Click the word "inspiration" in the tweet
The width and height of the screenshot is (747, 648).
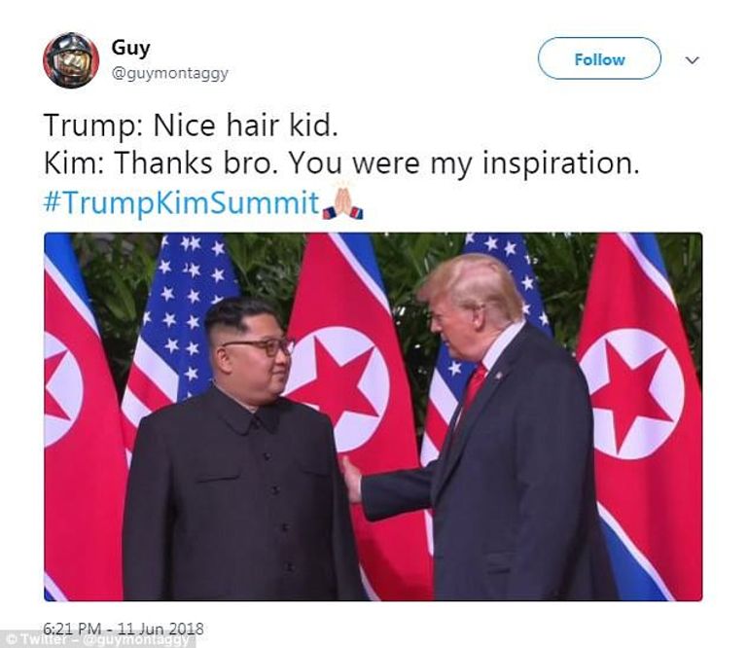(560, 163)
